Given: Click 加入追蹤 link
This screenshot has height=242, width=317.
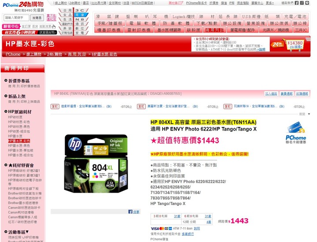Looking at the screenshot, I should tap(271, 94).
